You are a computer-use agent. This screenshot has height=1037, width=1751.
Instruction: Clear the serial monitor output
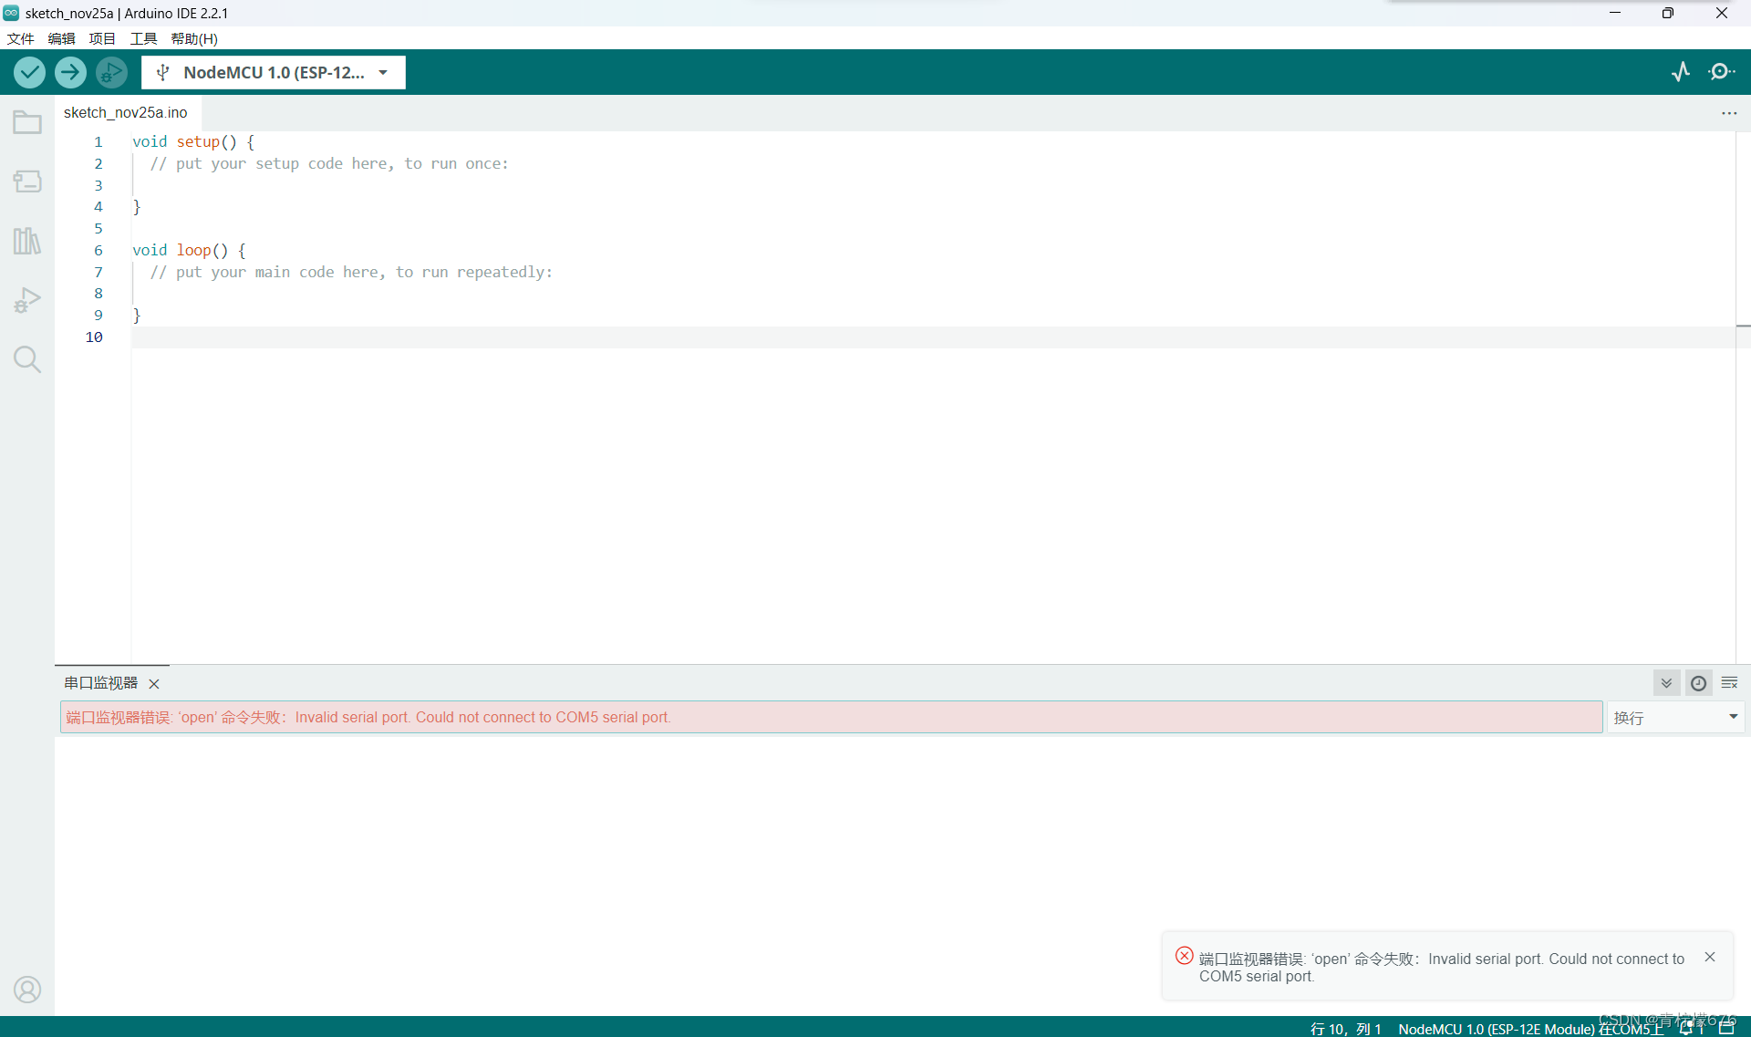tap(1729, 683)
